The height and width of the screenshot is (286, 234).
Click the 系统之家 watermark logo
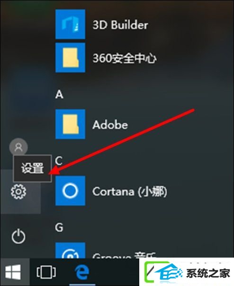(187, 272)
